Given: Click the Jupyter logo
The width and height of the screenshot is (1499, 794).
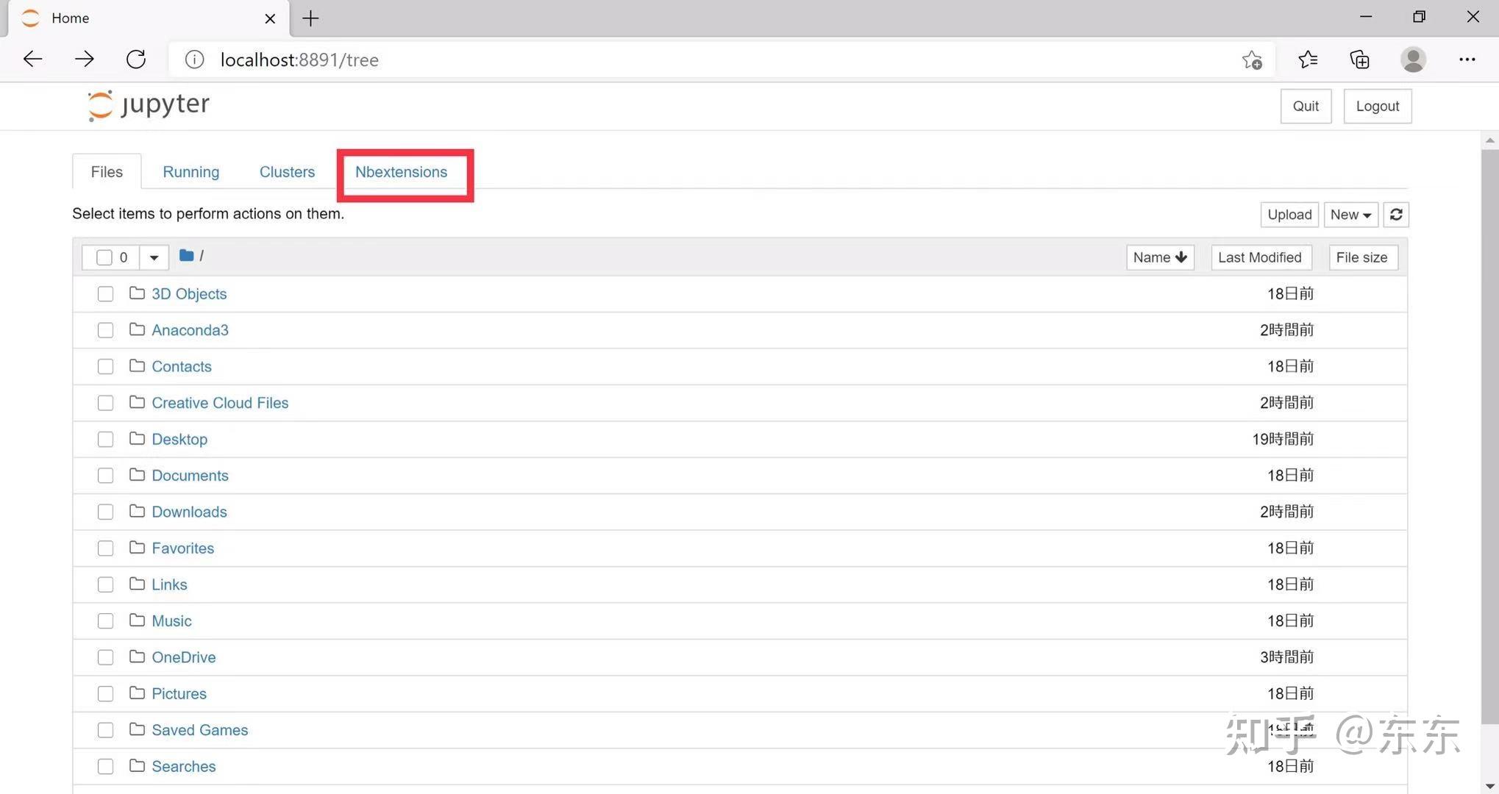Looking at the screenshot, I should point(147,104).
